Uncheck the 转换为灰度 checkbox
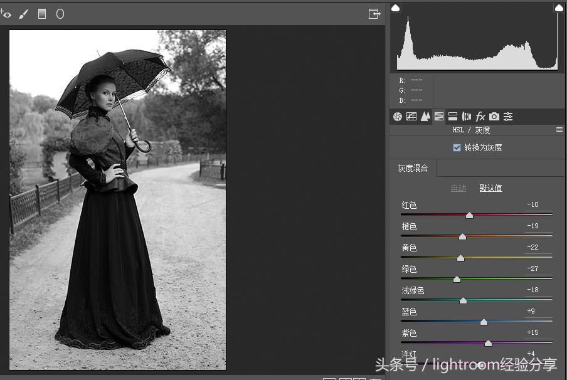 (x=457, y=147)
